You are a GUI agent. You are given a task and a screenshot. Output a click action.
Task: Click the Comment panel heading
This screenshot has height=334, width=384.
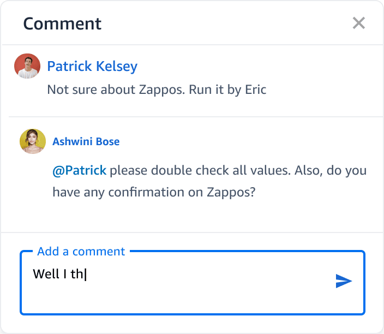point(62,24)
